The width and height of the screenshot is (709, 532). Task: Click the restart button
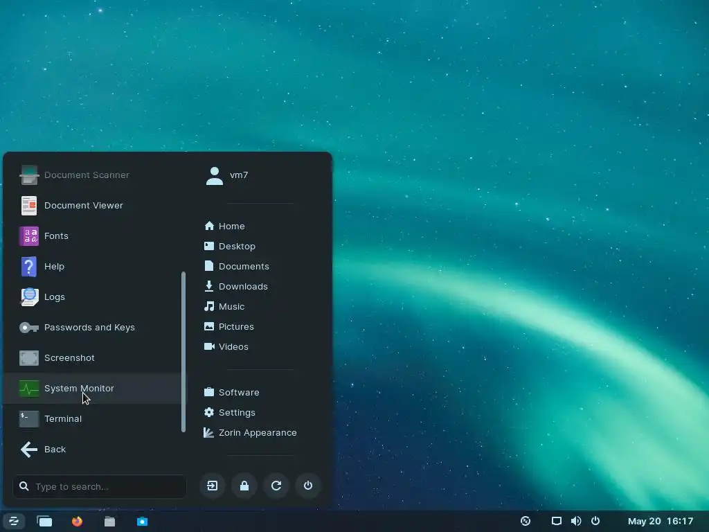276,486
